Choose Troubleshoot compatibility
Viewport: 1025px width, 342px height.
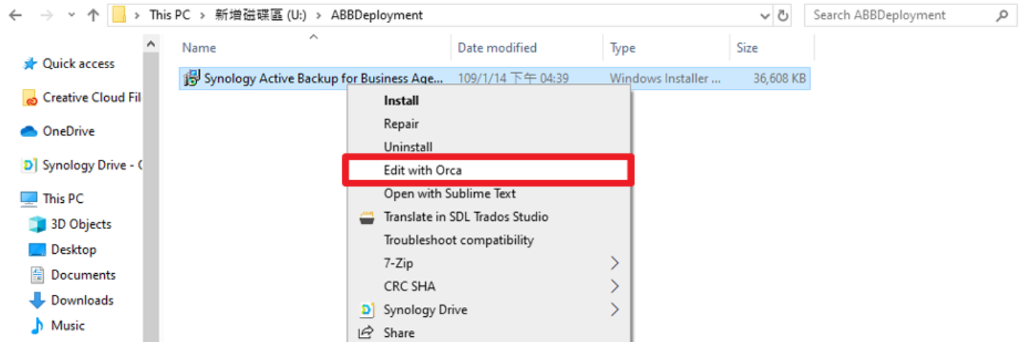click(458, 240)
